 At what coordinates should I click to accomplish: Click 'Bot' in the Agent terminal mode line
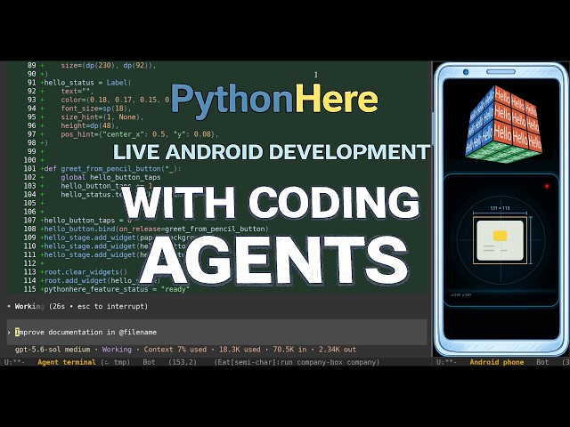tap(149, 362)
